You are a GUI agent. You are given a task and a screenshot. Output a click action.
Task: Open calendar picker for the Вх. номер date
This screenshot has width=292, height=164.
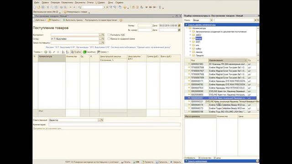pos(179,30)
